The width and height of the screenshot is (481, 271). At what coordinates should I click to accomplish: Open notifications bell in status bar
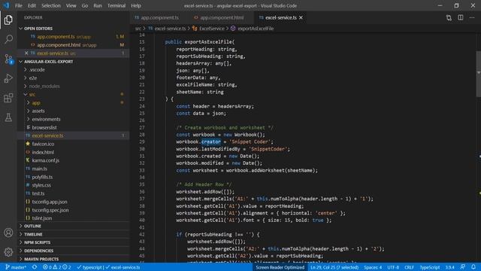tap(473, 267)
